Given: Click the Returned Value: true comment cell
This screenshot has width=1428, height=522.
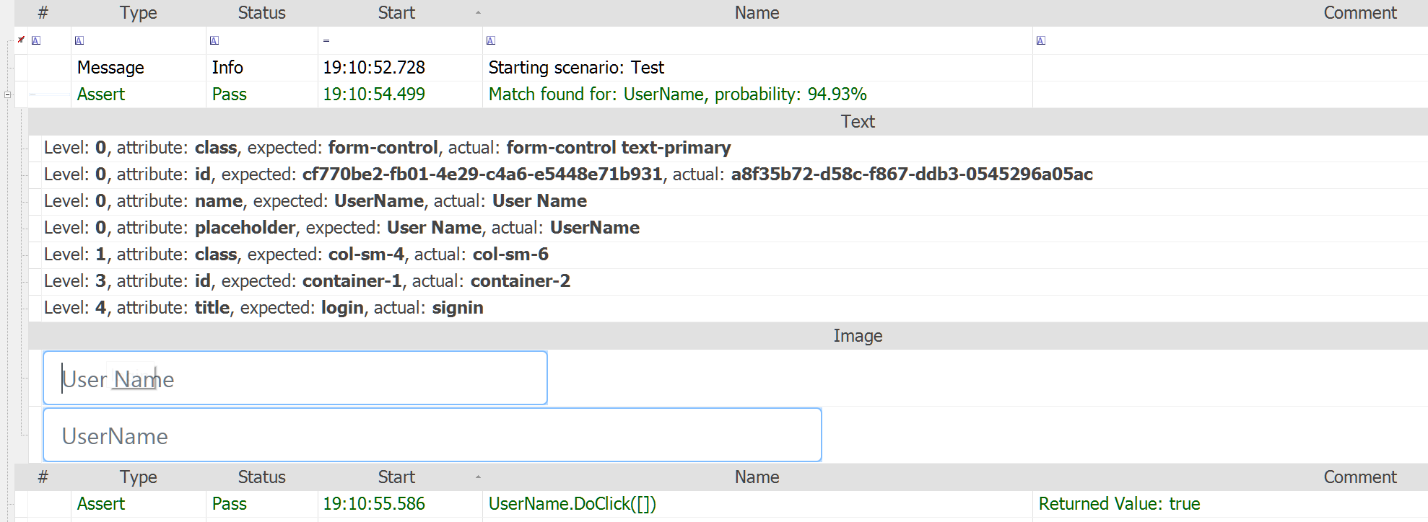Looking at the screenshot, I should [1119, 504].
